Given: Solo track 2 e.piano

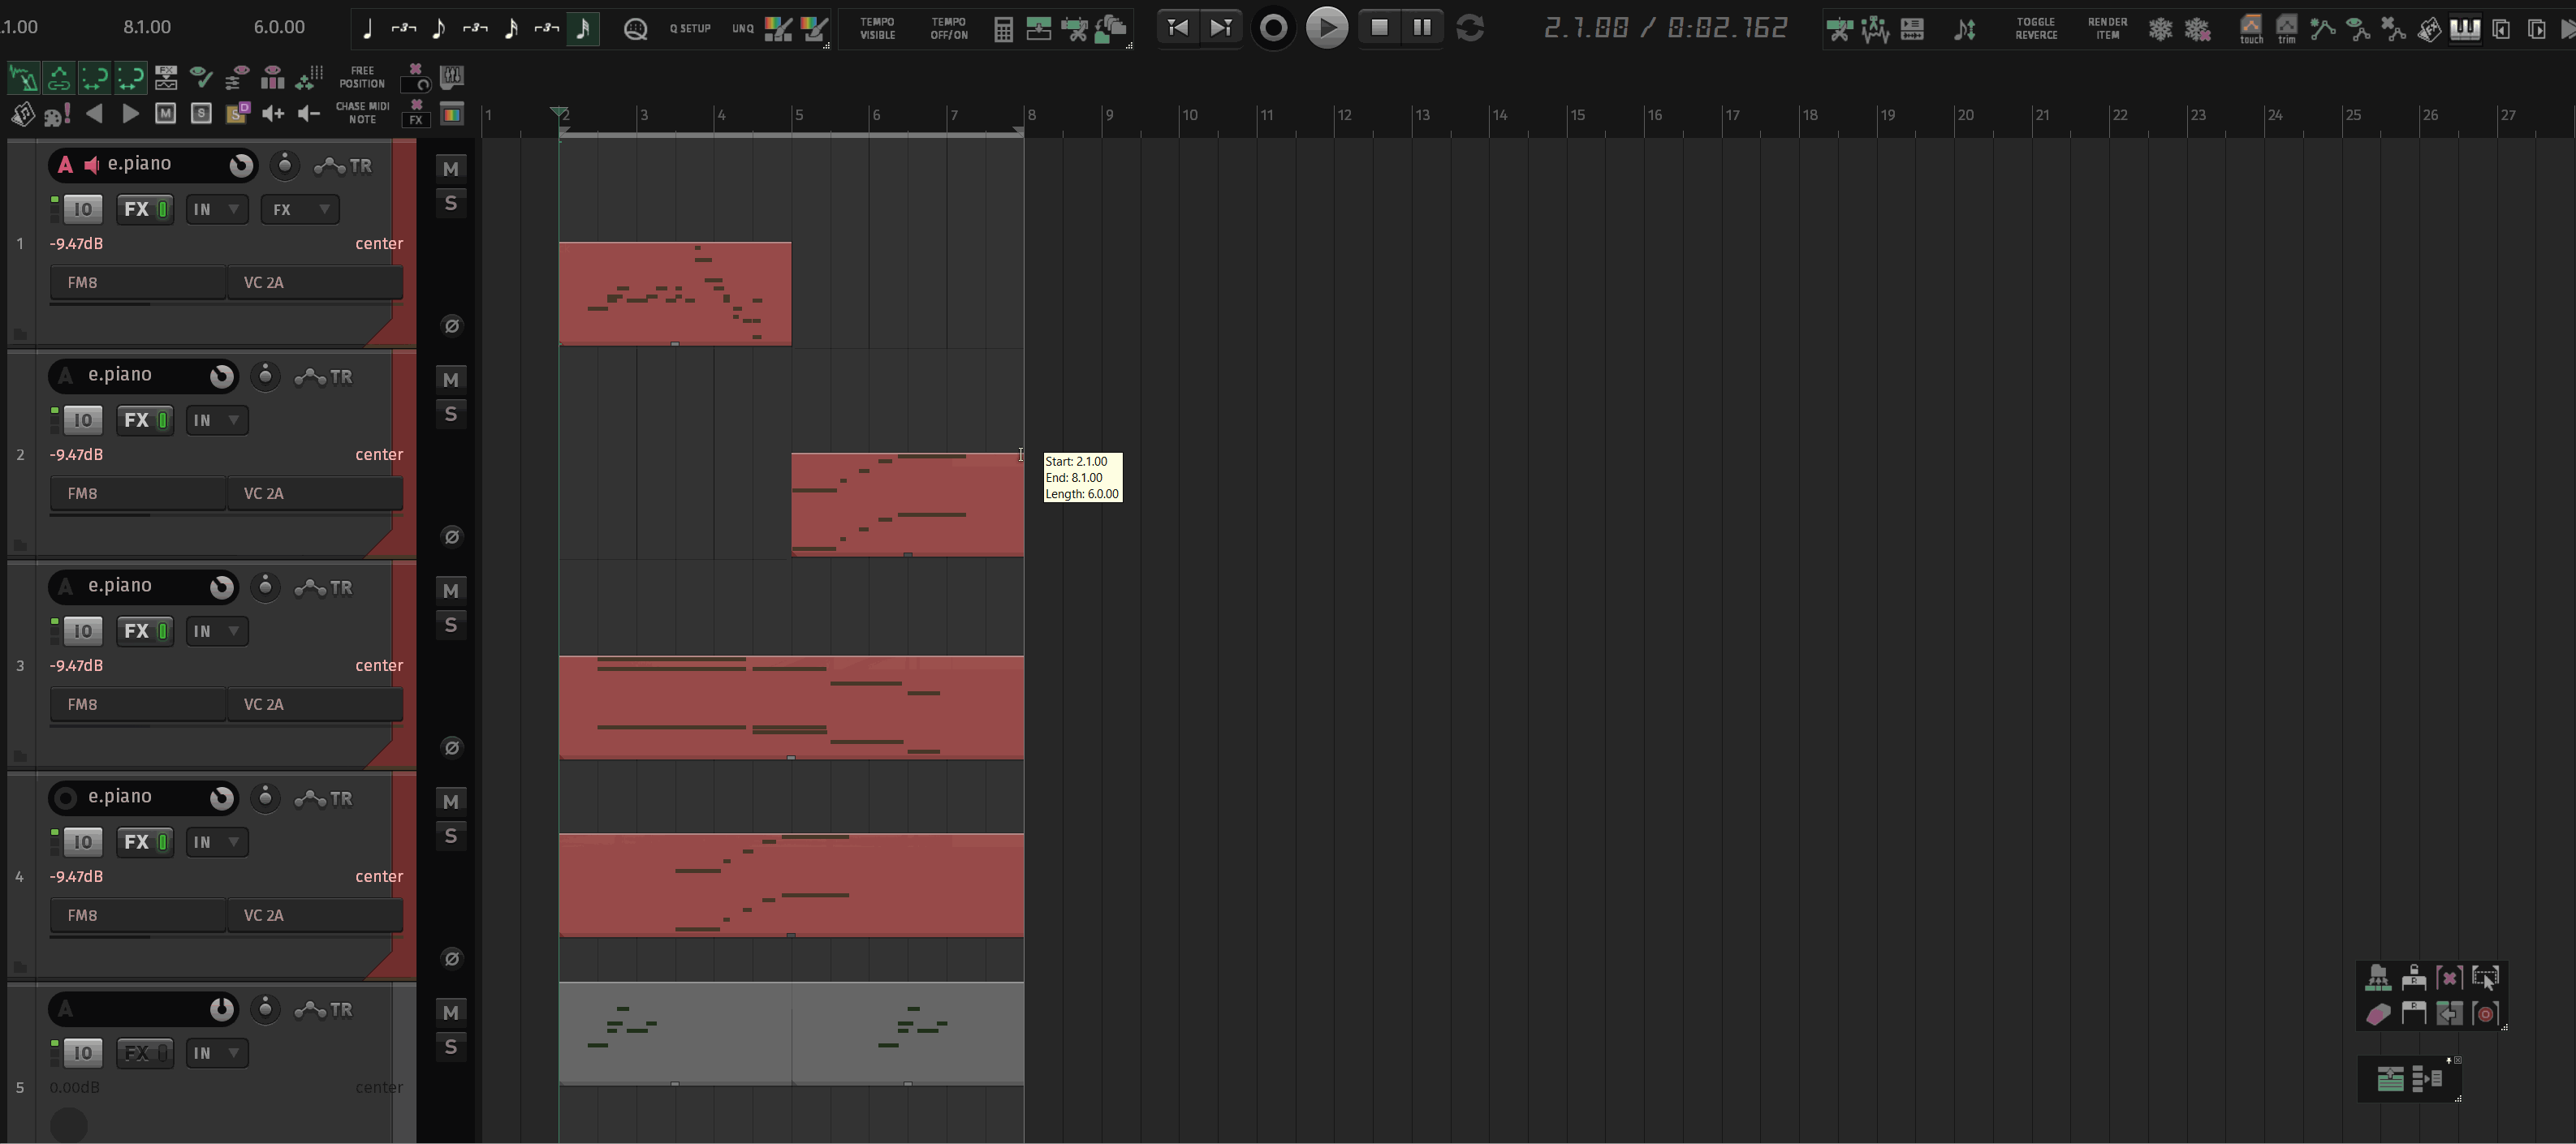Looking at the screenshot, I should (x=451, y=415).
